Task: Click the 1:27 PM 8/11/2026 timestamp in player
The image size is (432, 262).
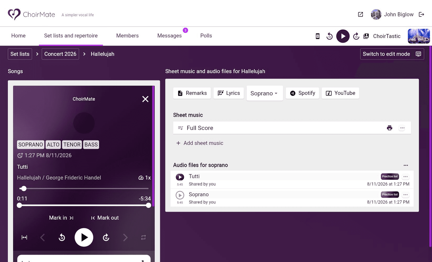Action: [44, 155]
